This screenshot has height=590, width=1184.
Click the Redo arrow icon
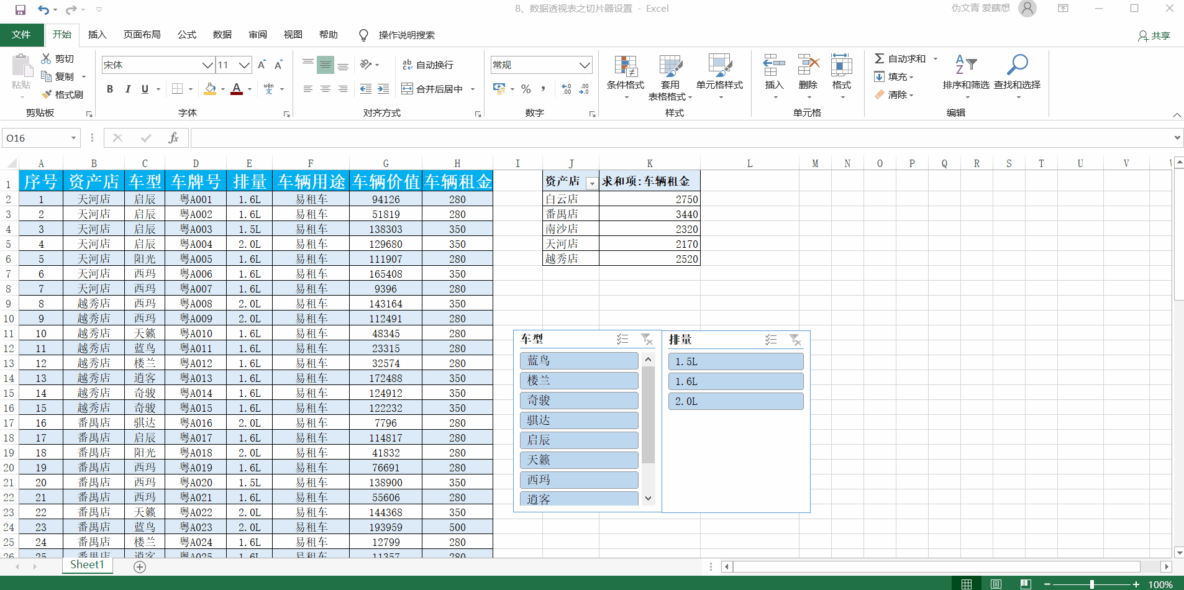71,9
